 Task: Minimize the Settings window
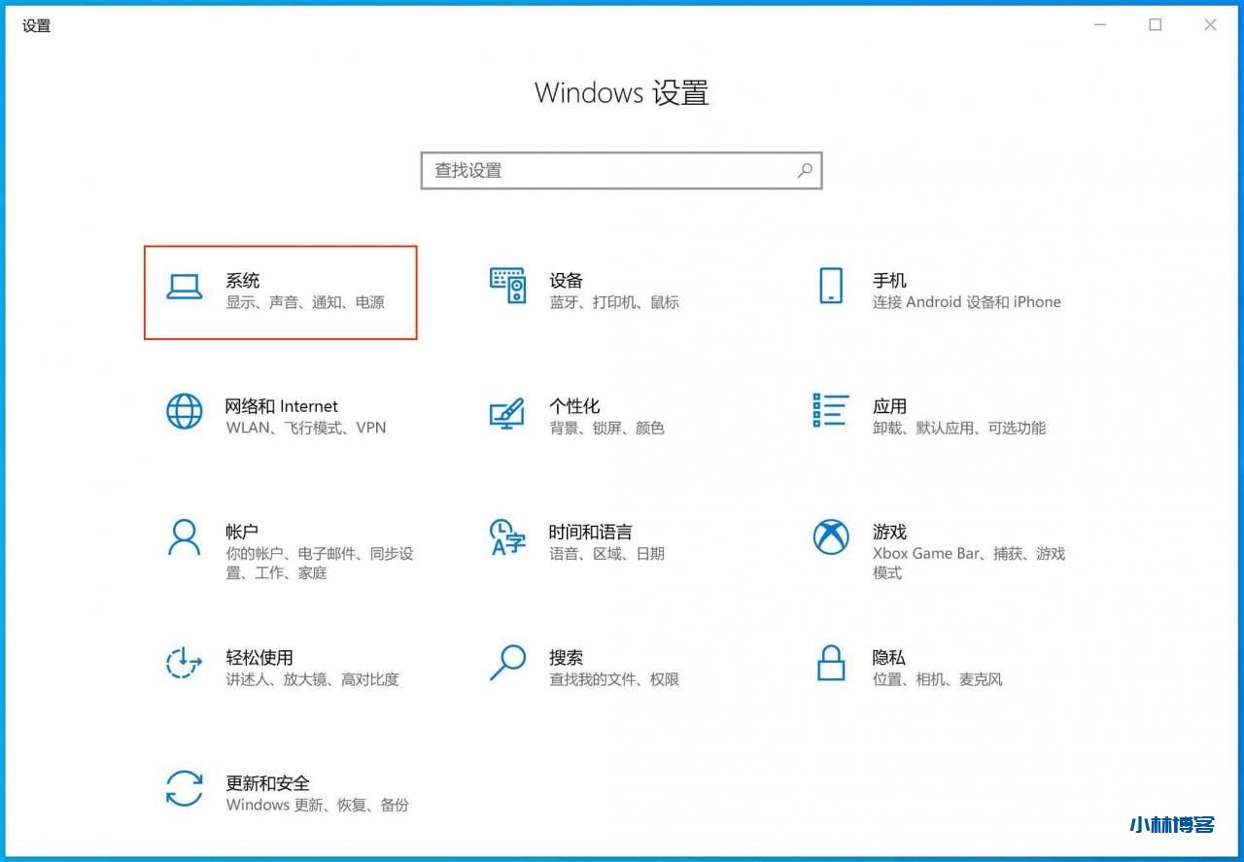(1100, 25)
